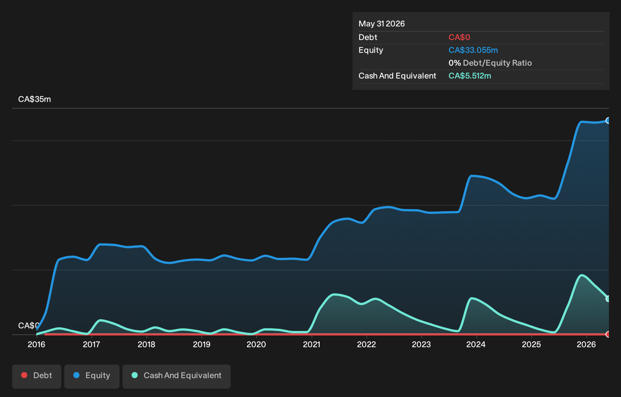Toggle the Equity series legend button
This screenshot has height=397, width=621.
pos(92,376)
